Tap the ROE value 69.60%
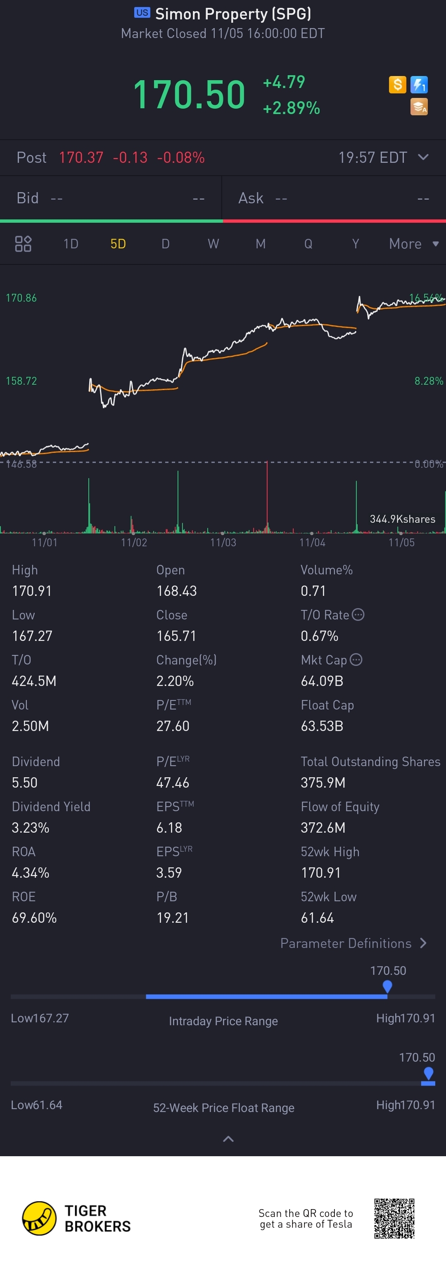Viewport: 446px width, 1281px height. tap(34, 917)
